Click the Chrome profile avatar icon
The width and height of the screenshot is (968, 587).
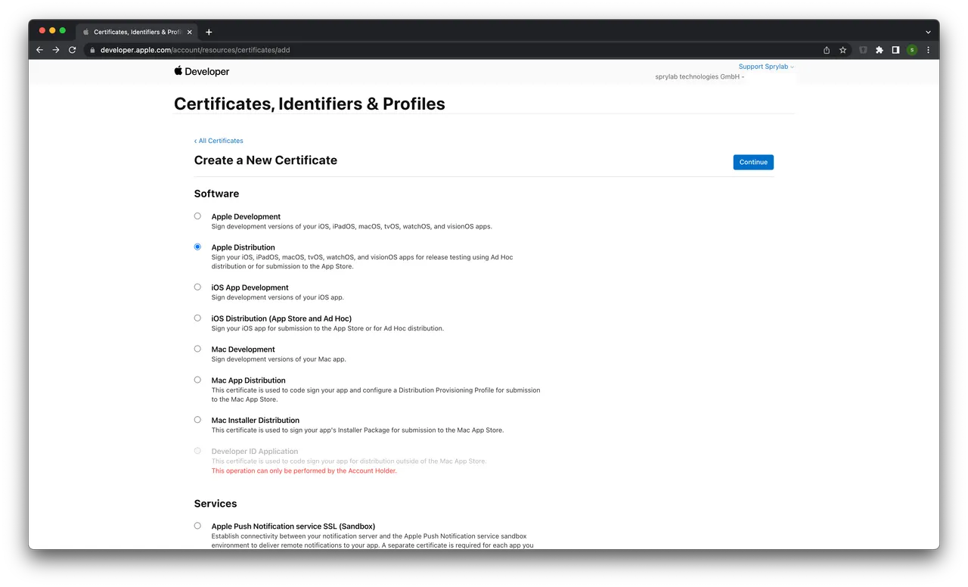tap(912, 49)
